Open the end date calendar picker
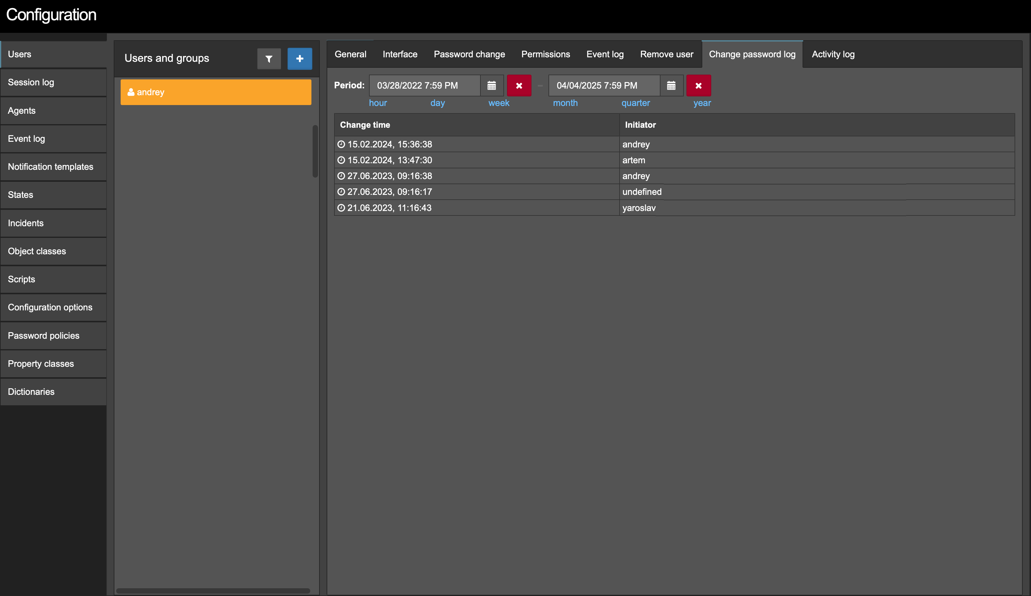This screenshot has width=1031, height=596. point(672,85)
